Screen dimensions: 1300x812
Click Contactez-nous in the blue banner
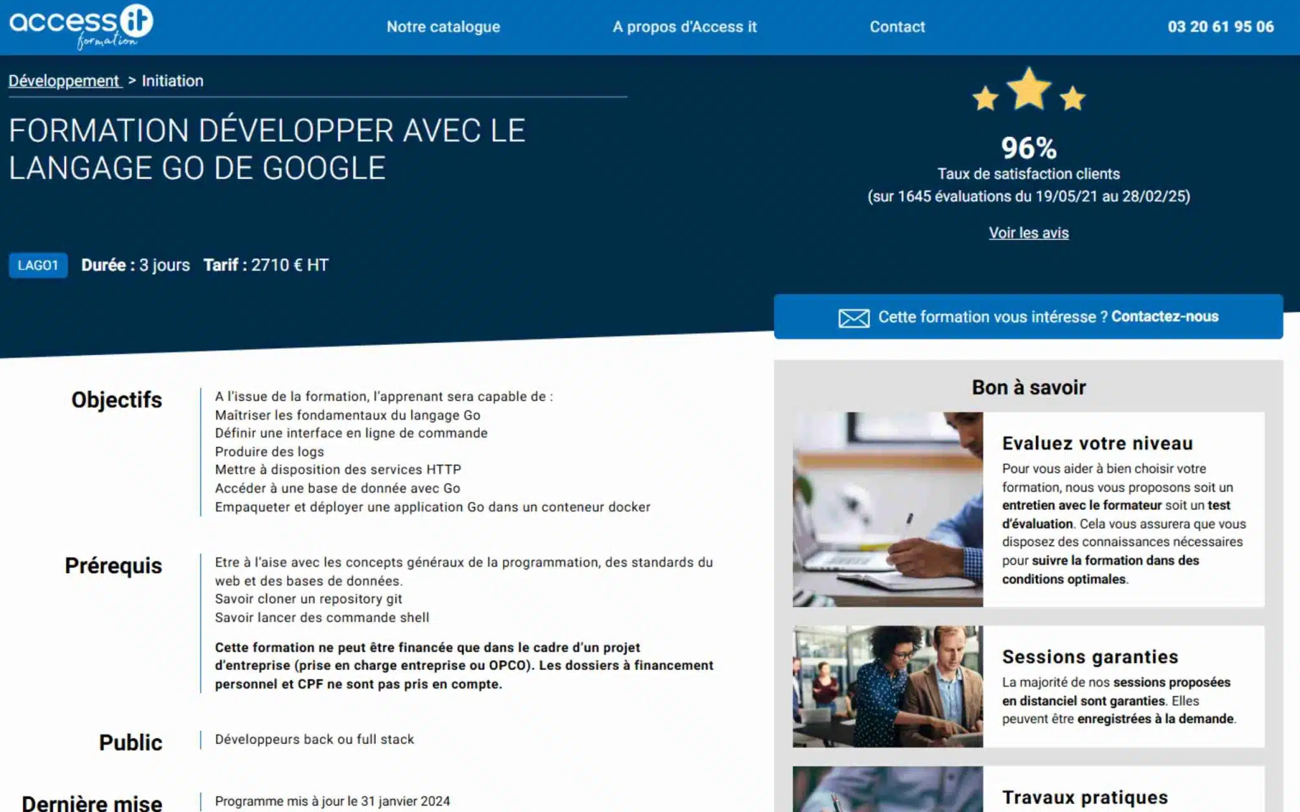[x=1165, y=317]
